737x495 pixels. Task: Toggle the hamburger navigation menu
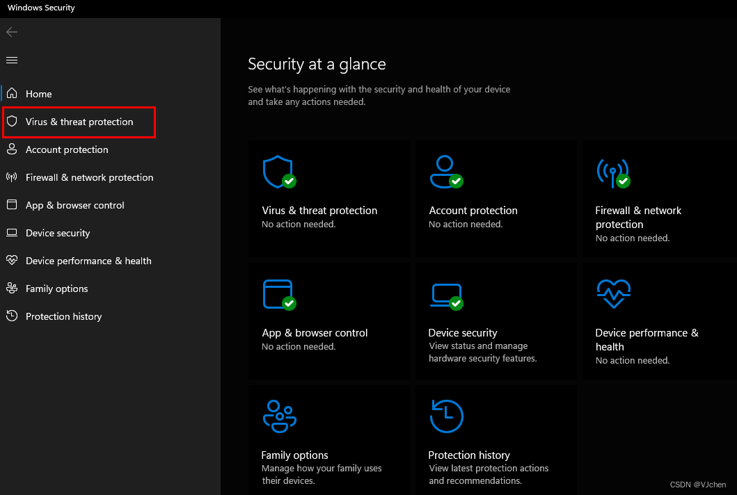pyautogui.click(x=12, y=60)
